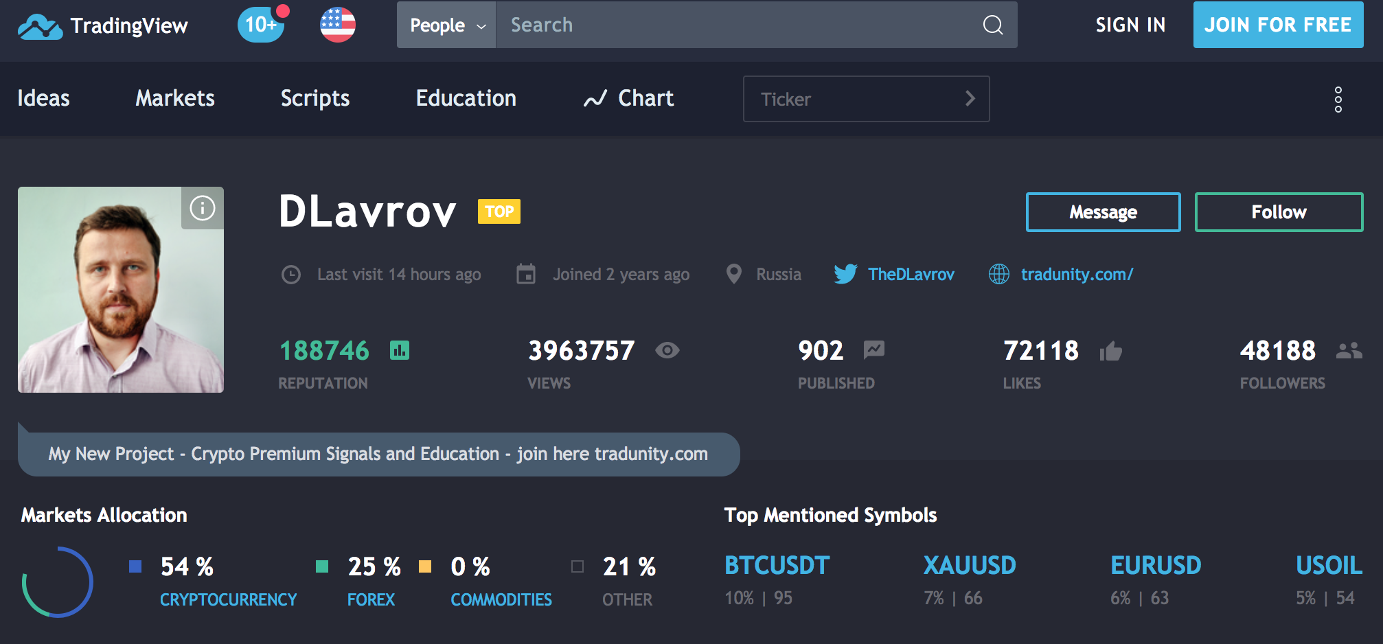This screenshot has height=644, width=1383.
Task: Click the Twitter bird icon
Action: tap(845, 274)
